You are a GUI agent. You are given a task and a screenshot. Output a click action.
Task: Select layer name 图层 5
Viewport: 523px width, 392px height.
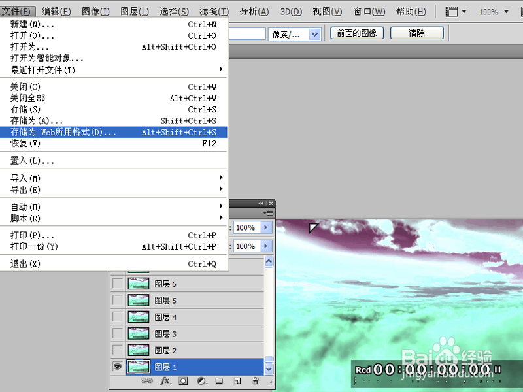(165, 301)
